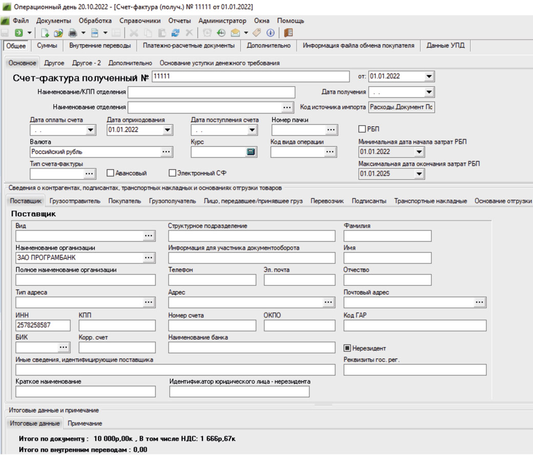Expand the Дата получения date dropdown
Viewport: 533px width, 455px height.
tap(429, 92)
